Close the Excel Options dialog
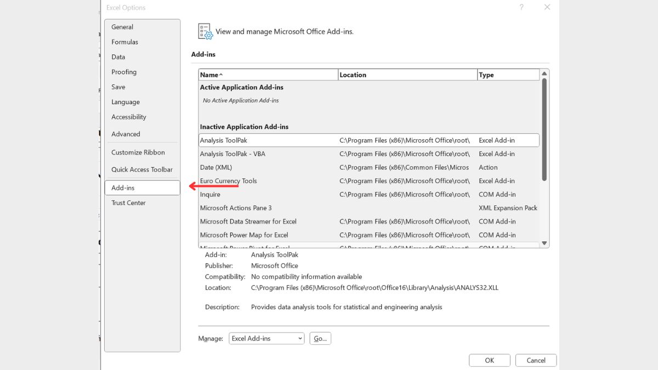Image resolution: width=658 pixels, height=370 pixels. 547,7
